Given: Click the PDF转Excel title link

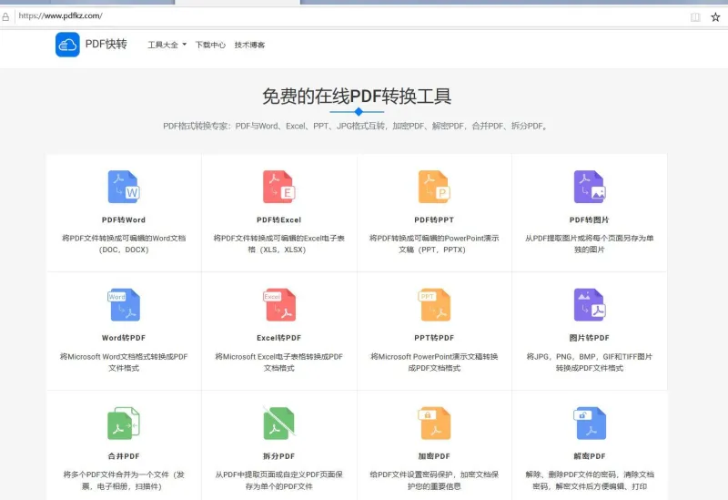Looking at the screenshot, I should [279, 219].
